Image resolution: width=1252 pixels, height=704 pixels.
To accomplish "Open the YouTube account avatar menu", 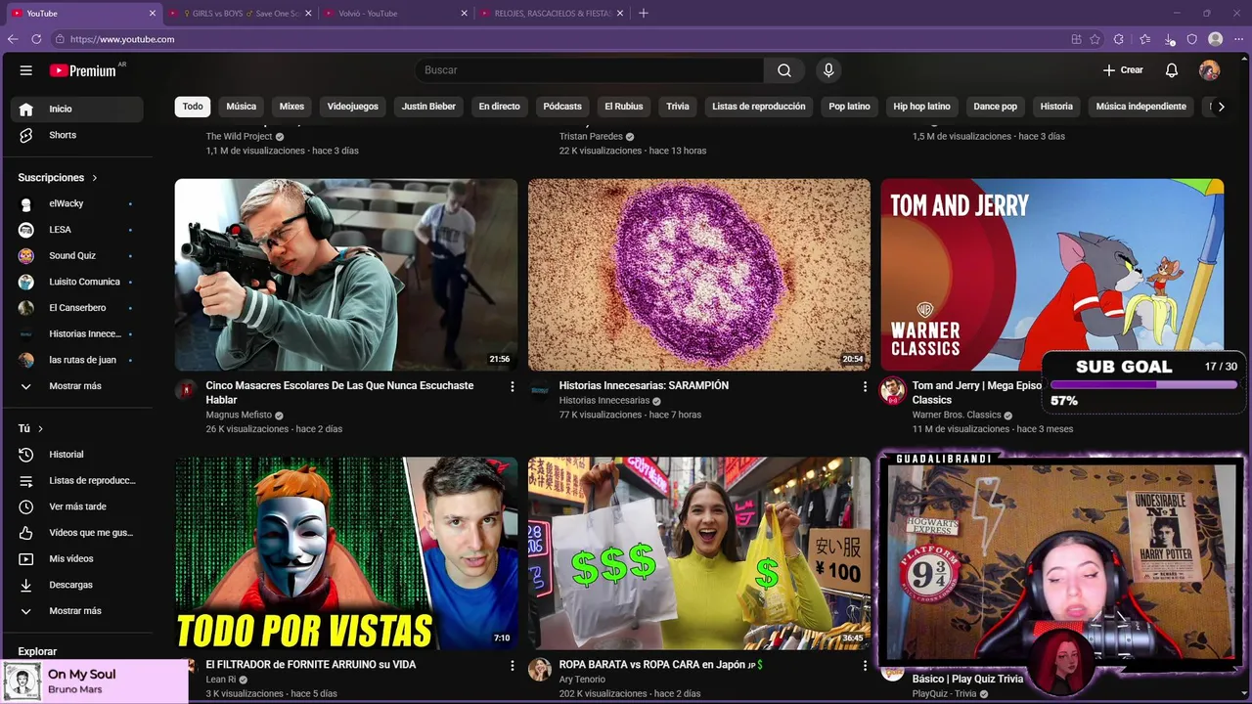I will click(x=1210, y=70).
